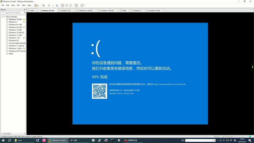Image resolution: width=254 pixels, height=143 pixels.
Task: Open the Tabs menu
Action: point(23,5)
